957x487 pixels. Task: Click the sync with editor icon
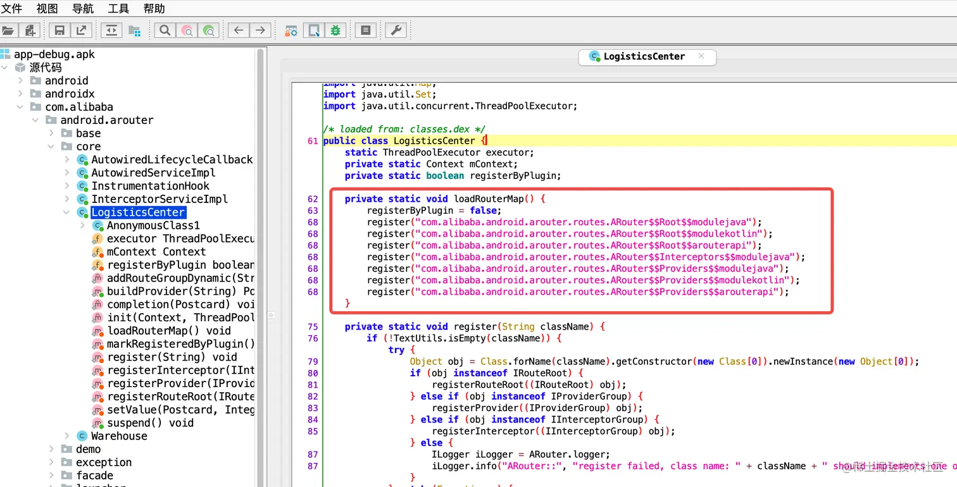coord(111,30)
